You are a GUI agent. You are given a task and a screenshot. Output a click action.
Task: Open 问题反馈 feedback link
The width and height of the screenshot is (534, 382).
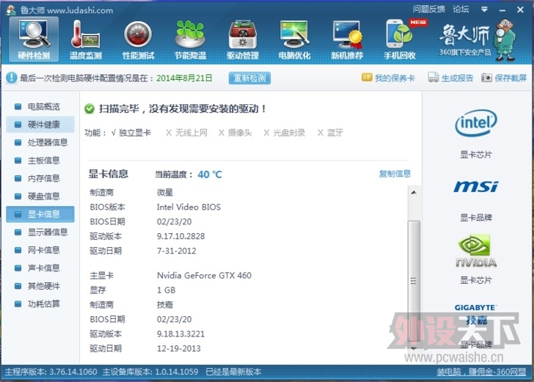[429, 10]
